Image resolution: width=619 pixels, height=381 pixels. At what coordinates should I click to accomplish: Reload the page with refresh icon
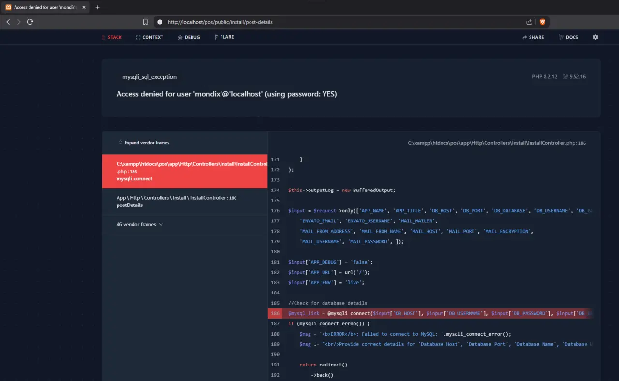(30, 22)
